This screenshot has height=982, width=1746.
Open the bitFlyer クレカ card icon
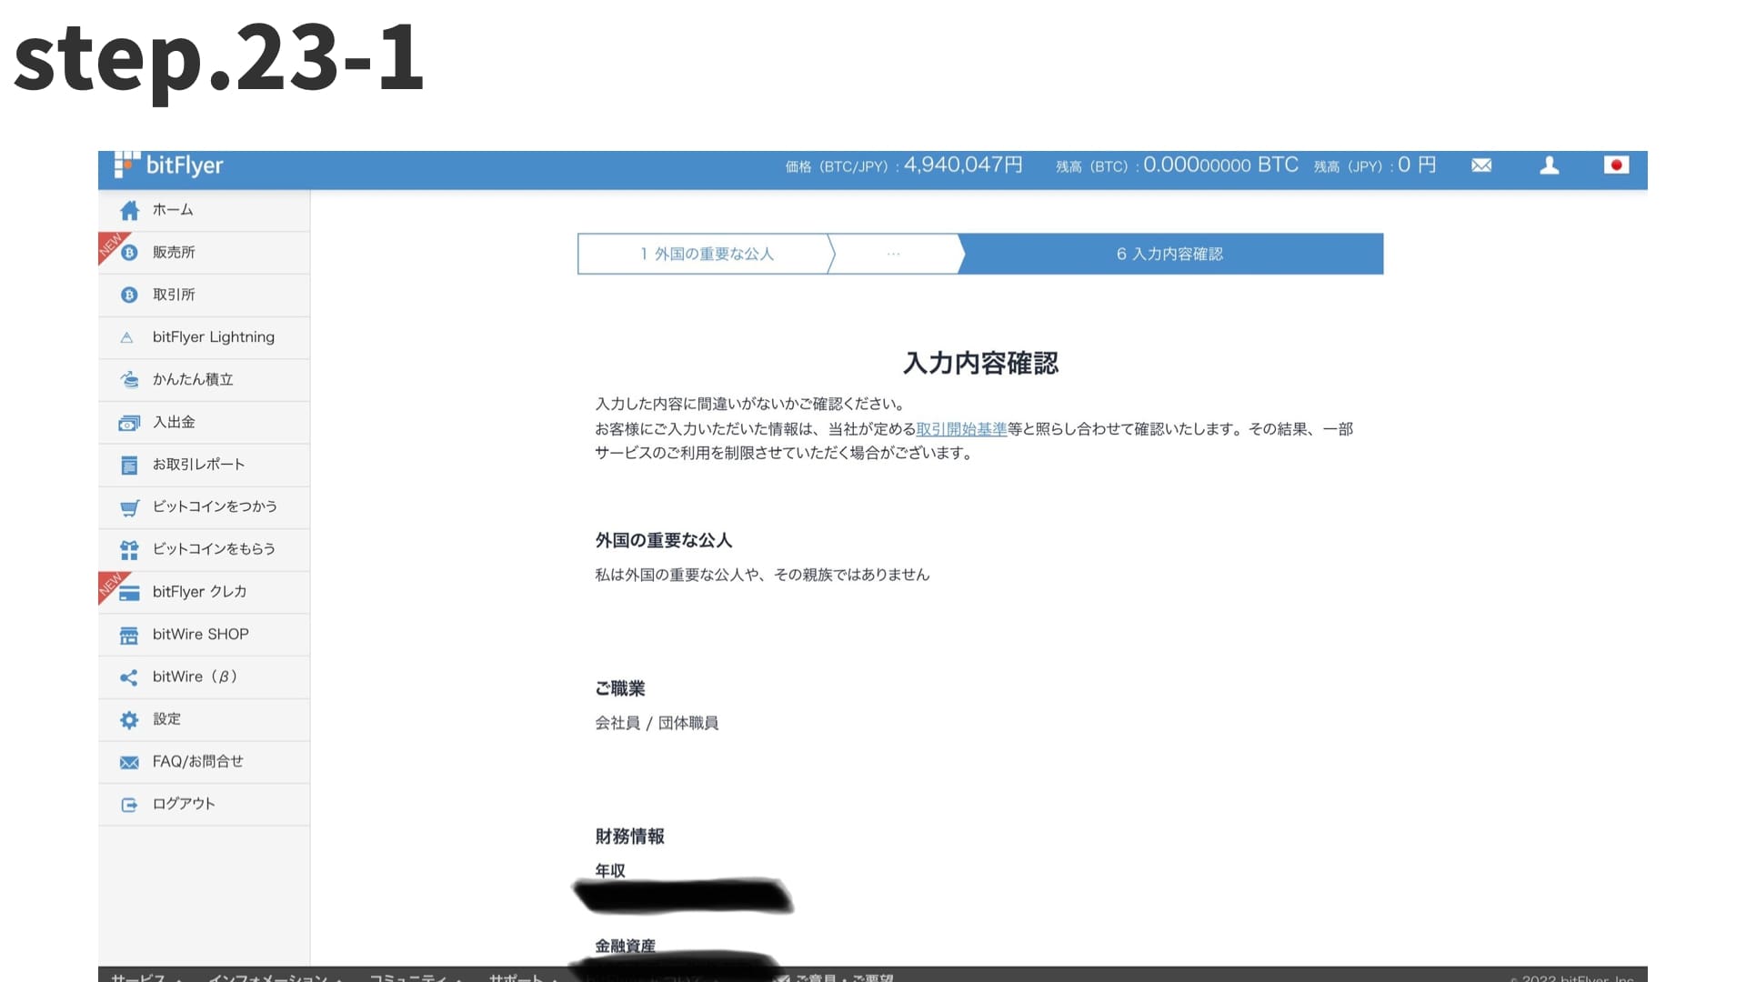(128, 592)
